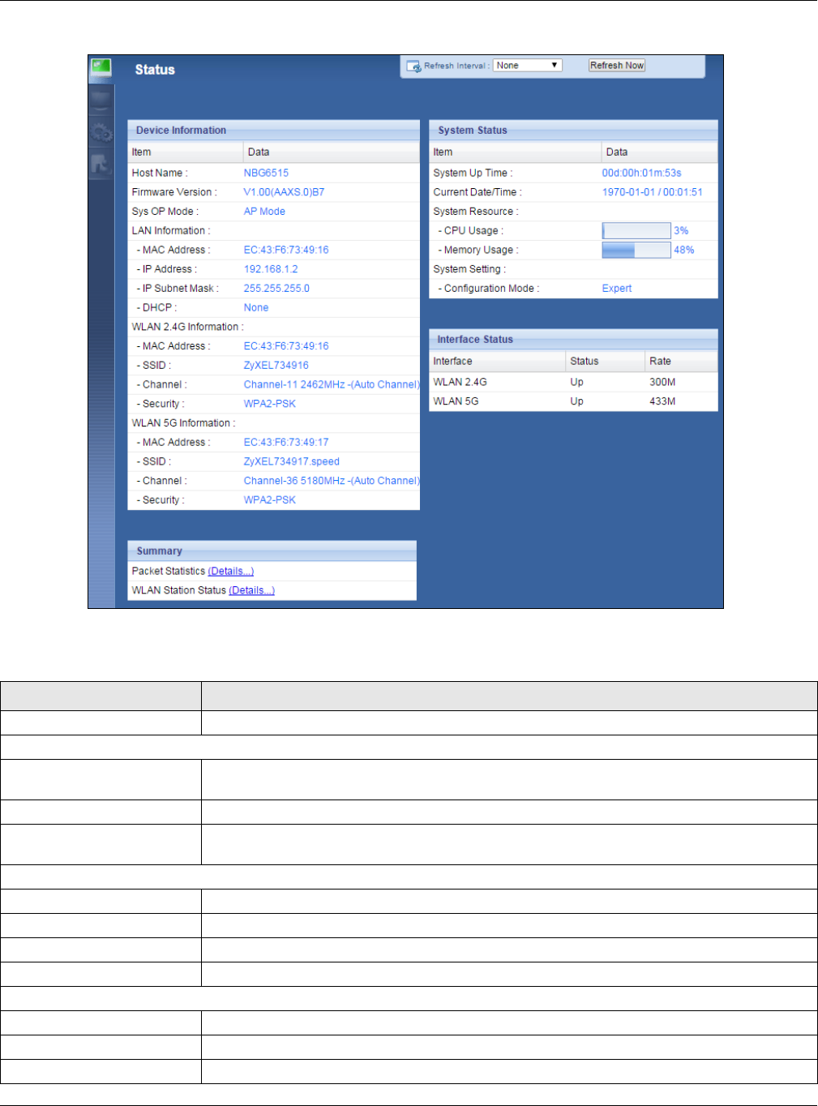This screenshot has height=1106, width=818.
Task: Click the 300M rate value
Action: [x=662, y=383]
